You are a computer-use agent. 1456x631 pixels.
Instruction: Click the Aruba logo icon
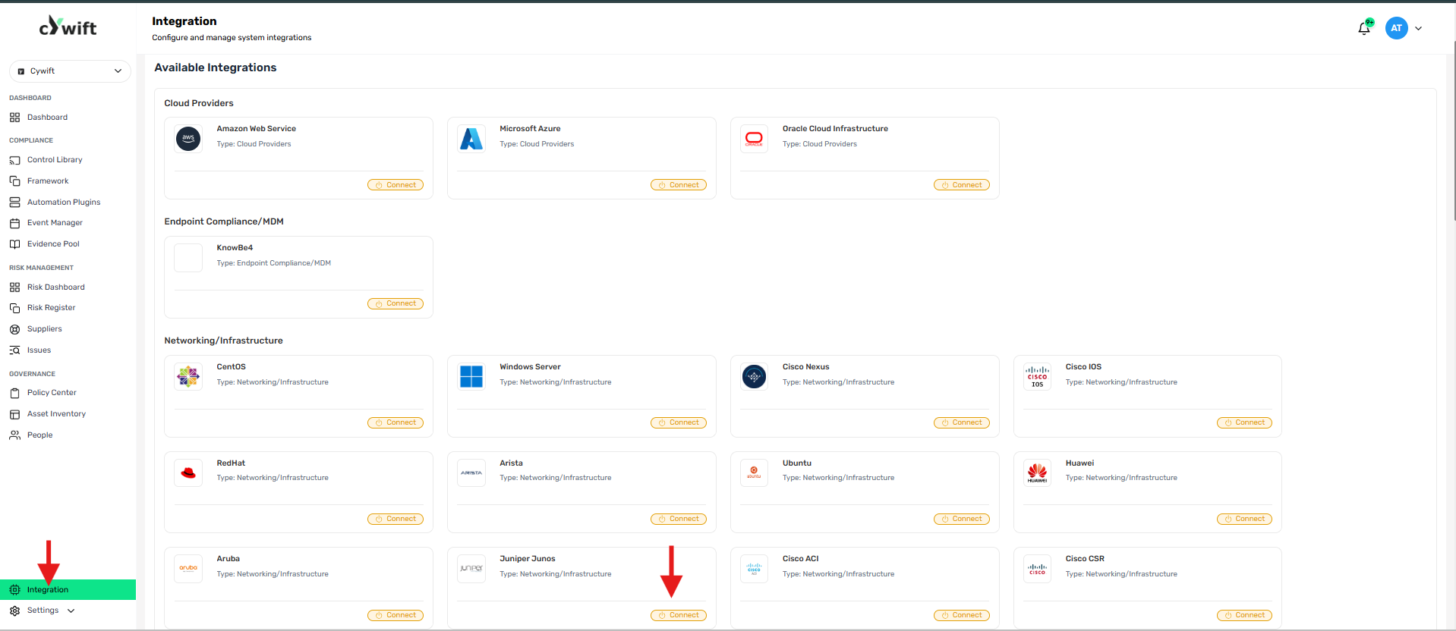pyautogui.click(x=188, y=569)
